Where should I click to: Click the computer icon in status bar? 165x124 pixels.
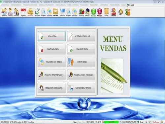tap(149, 122)
